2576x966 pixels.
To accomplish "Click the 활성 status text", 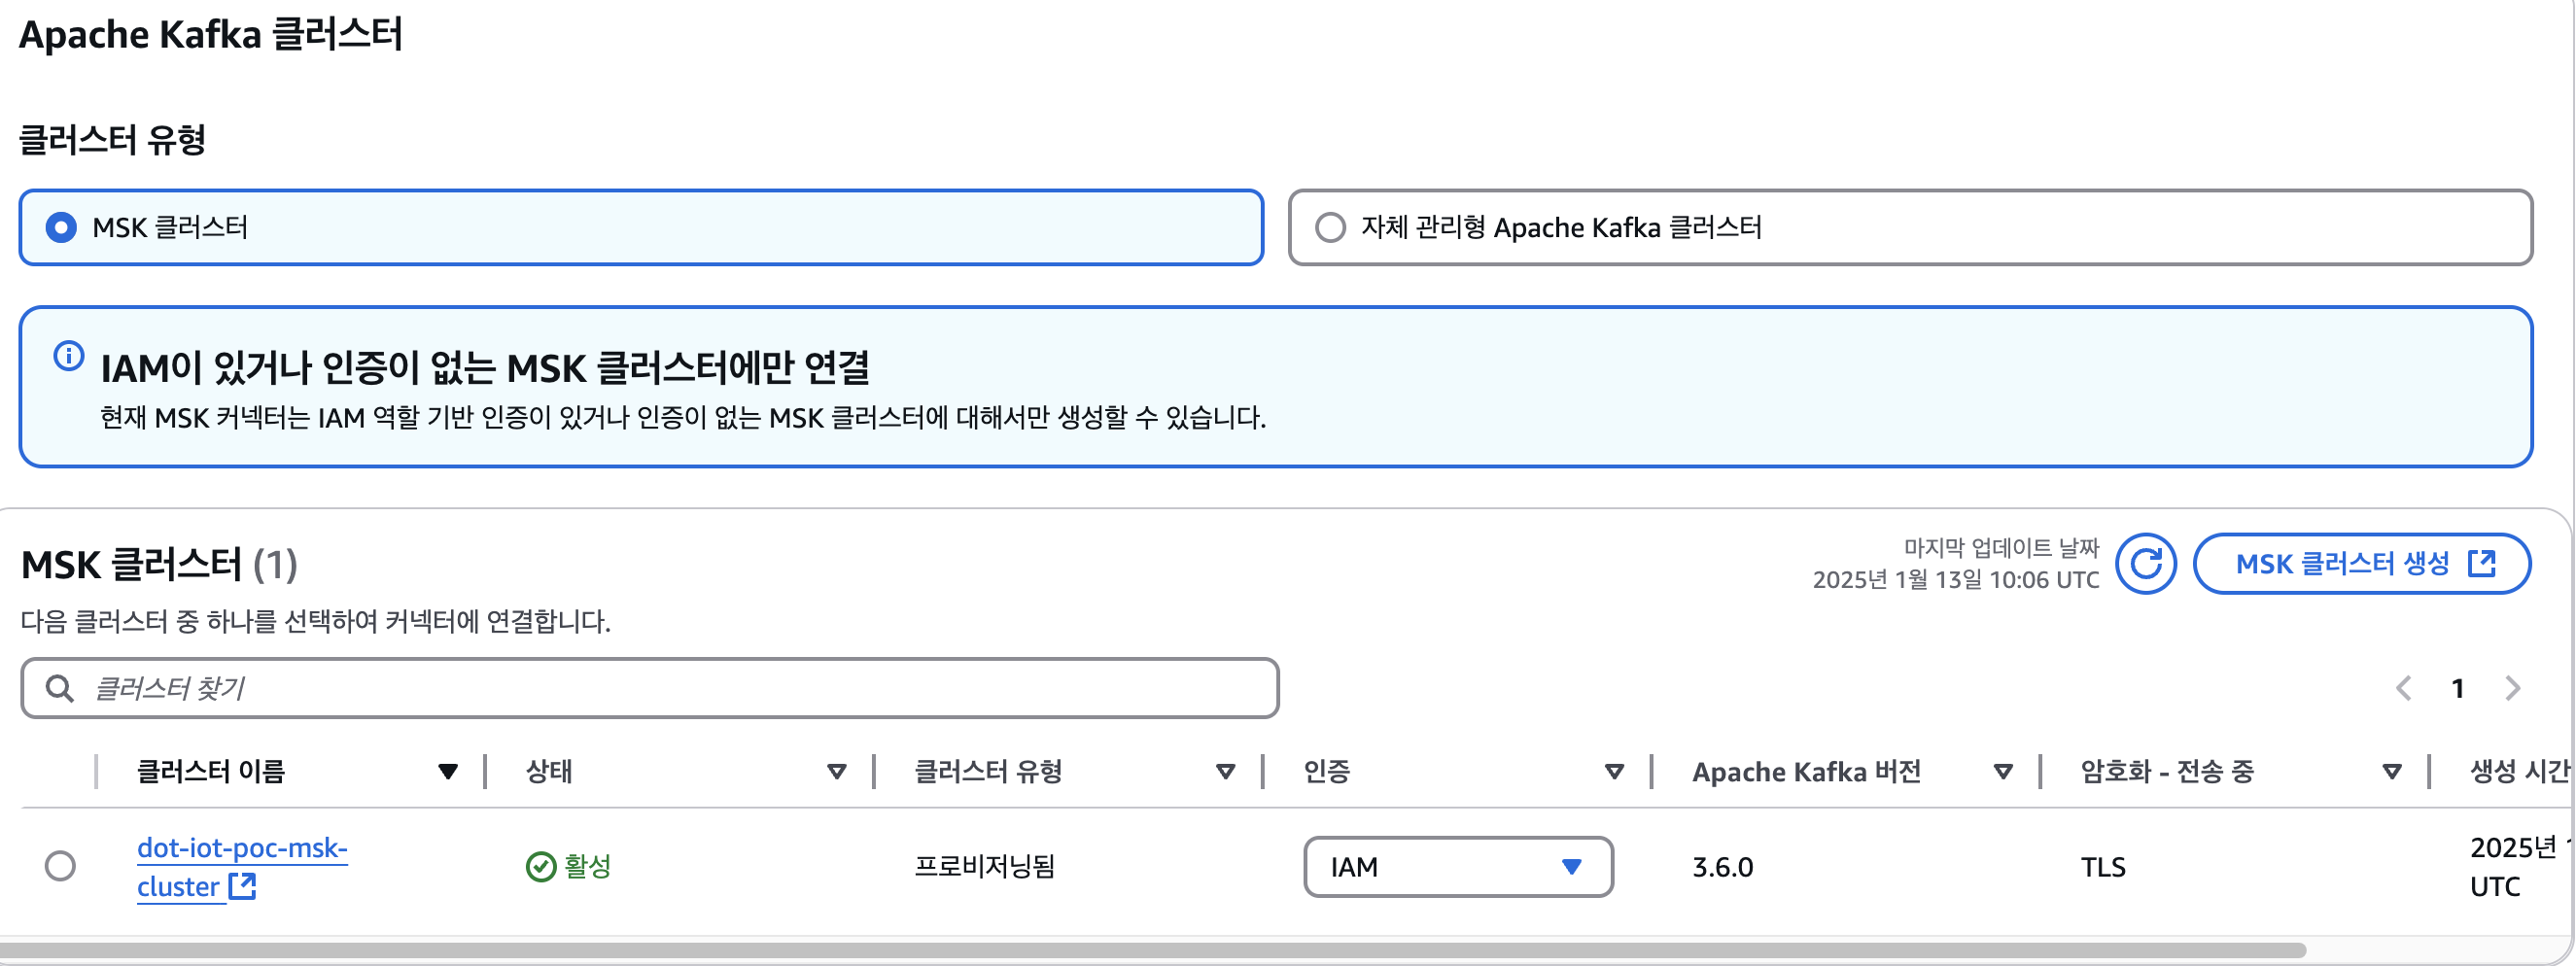I will coord(587,866).
